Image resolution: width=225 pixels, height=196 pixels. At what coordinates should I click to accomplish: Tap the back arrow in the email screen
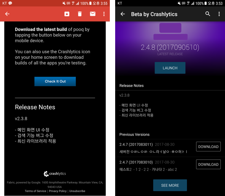7,14
